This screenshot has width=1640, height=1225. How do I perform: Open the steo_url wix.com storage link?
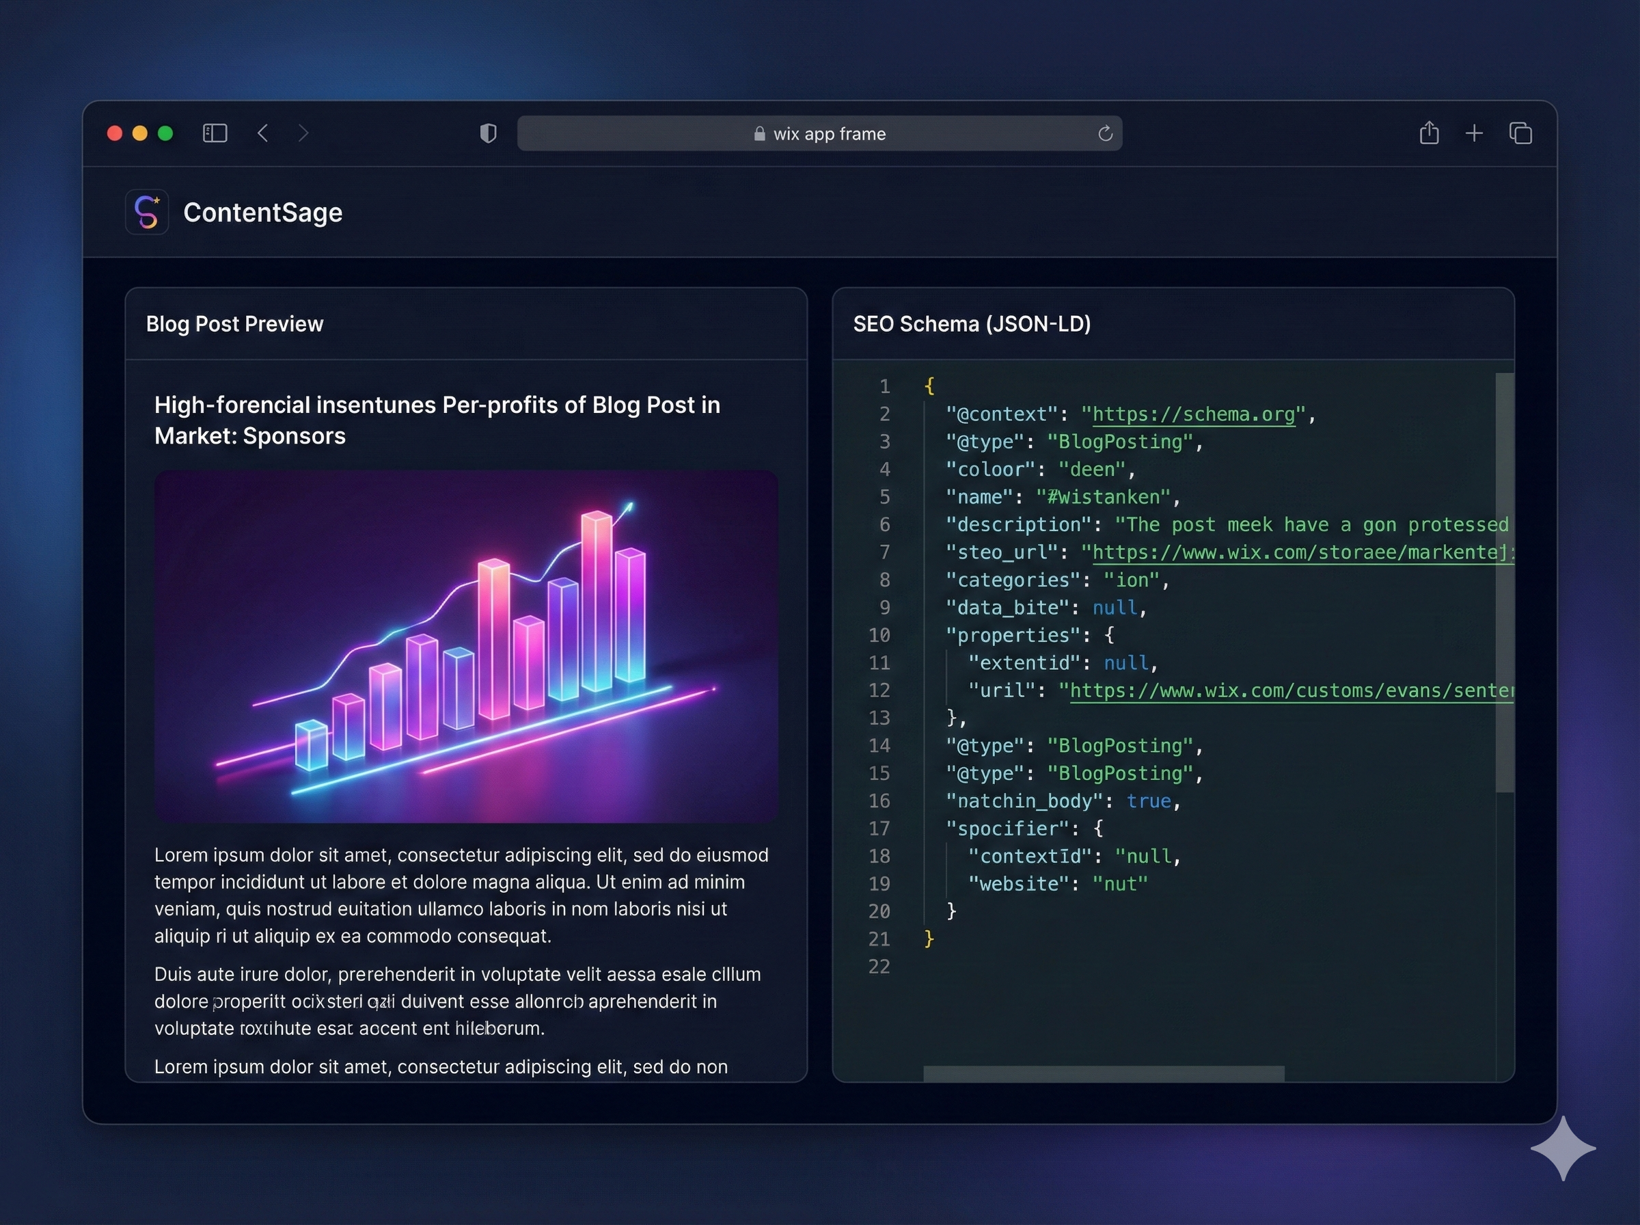pyautogui.click(x=1300, y=552)
